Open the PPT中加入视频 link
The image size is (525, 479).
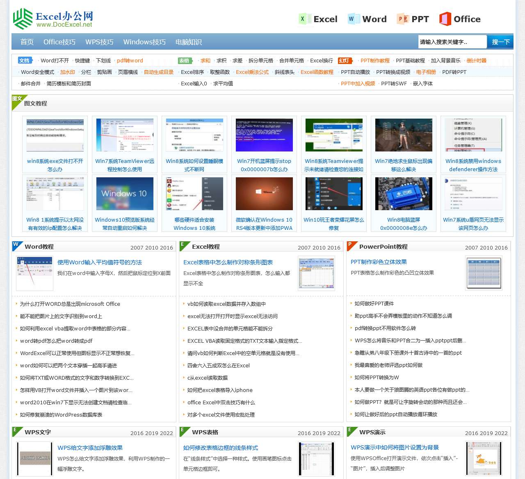358,83
